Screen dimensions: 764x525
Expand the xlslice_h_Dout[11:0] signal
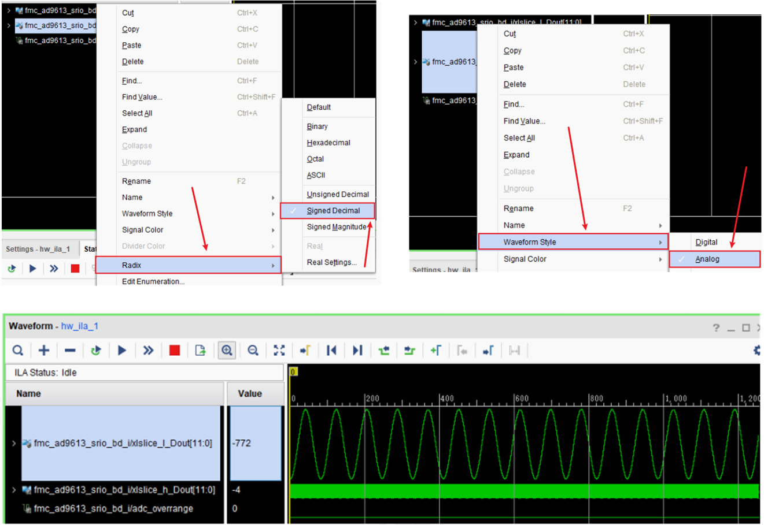pyautogui.click(x=14, y=490)
